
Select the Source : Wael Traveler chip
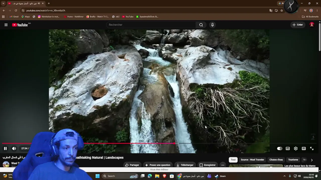tap(252, 160)
